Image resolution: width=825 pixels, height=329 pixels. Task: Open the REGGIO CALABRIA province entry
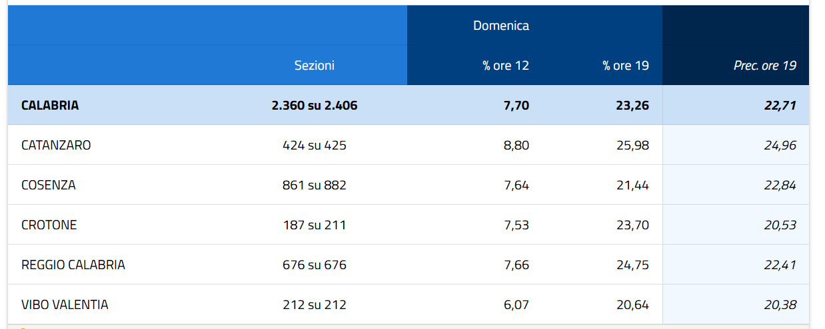[73, 265]
